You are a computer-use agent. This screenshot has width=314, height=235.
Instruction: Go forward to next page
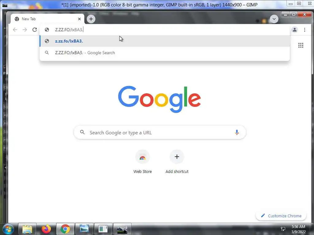click(25, 30)
